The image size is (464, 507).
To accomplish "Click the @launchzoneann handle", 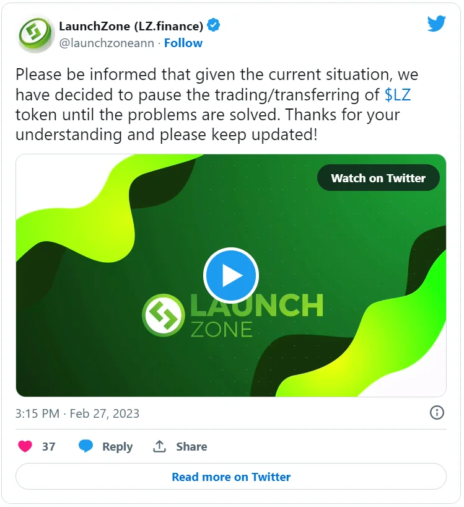I will [x=107, y=43].
